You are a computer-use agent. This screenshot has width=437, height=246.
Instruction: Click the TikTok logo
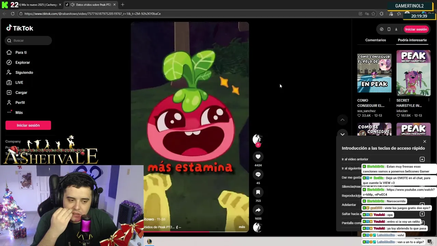click(x=19, y=28)
